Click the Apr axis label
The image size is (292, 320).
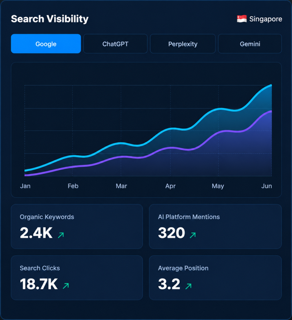tap(170, 186)
